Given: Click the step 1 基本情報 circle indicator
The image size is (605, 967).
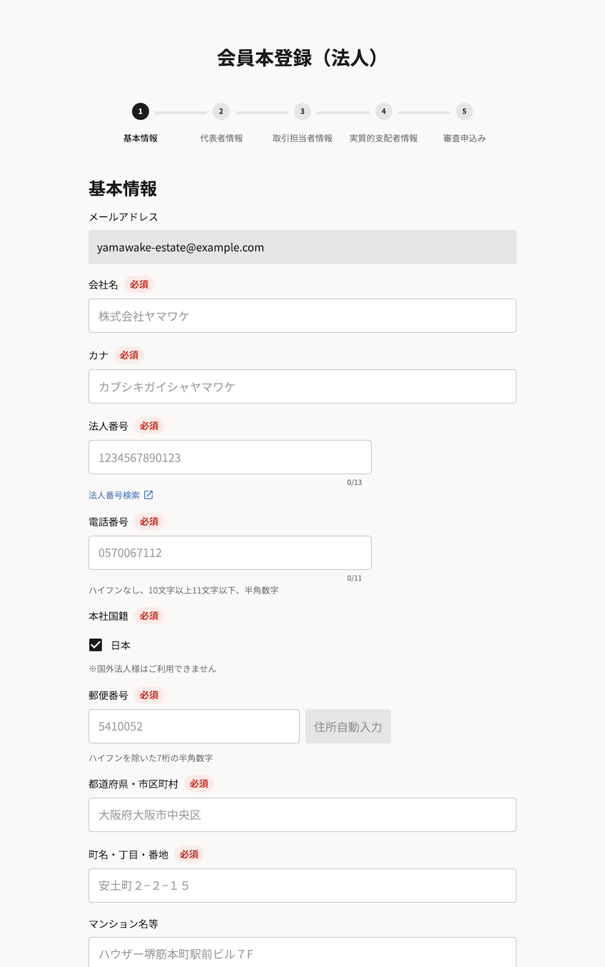Looking at the screenshot, I should point(140,111).
